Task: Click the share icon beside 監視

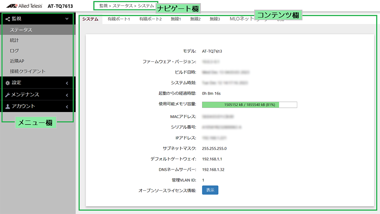Action: coord(7,19)
